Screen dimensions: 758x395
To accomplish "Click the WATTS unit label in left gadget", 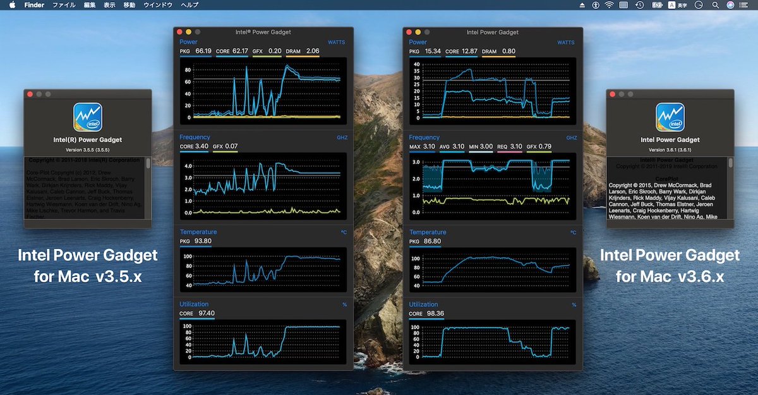I will coord(336,43).
